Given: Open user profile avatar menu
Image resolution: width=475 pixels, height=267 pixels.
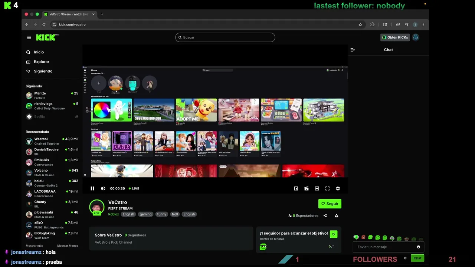Looking at the screenshot, I should [416, 37].
